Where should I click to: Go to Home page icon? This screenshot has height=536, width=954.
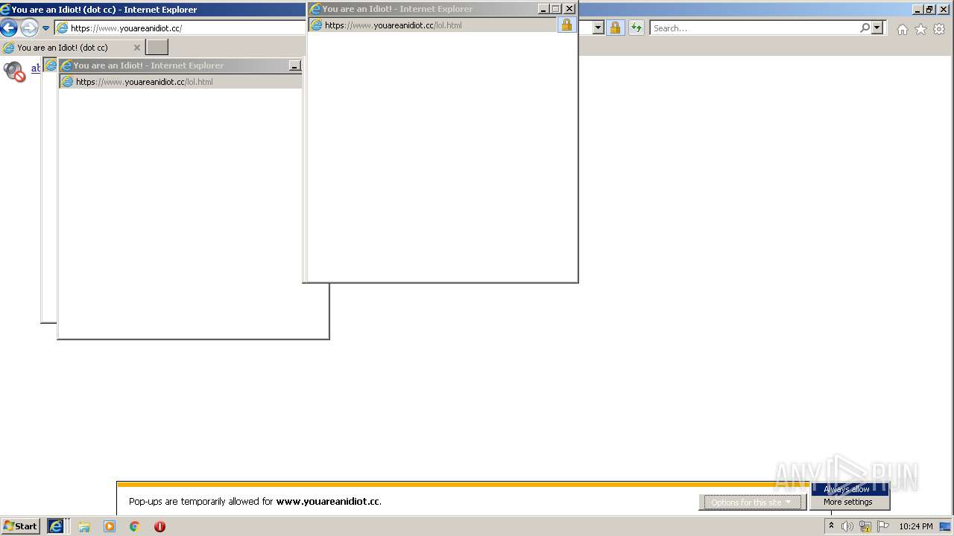coord(903,29)
